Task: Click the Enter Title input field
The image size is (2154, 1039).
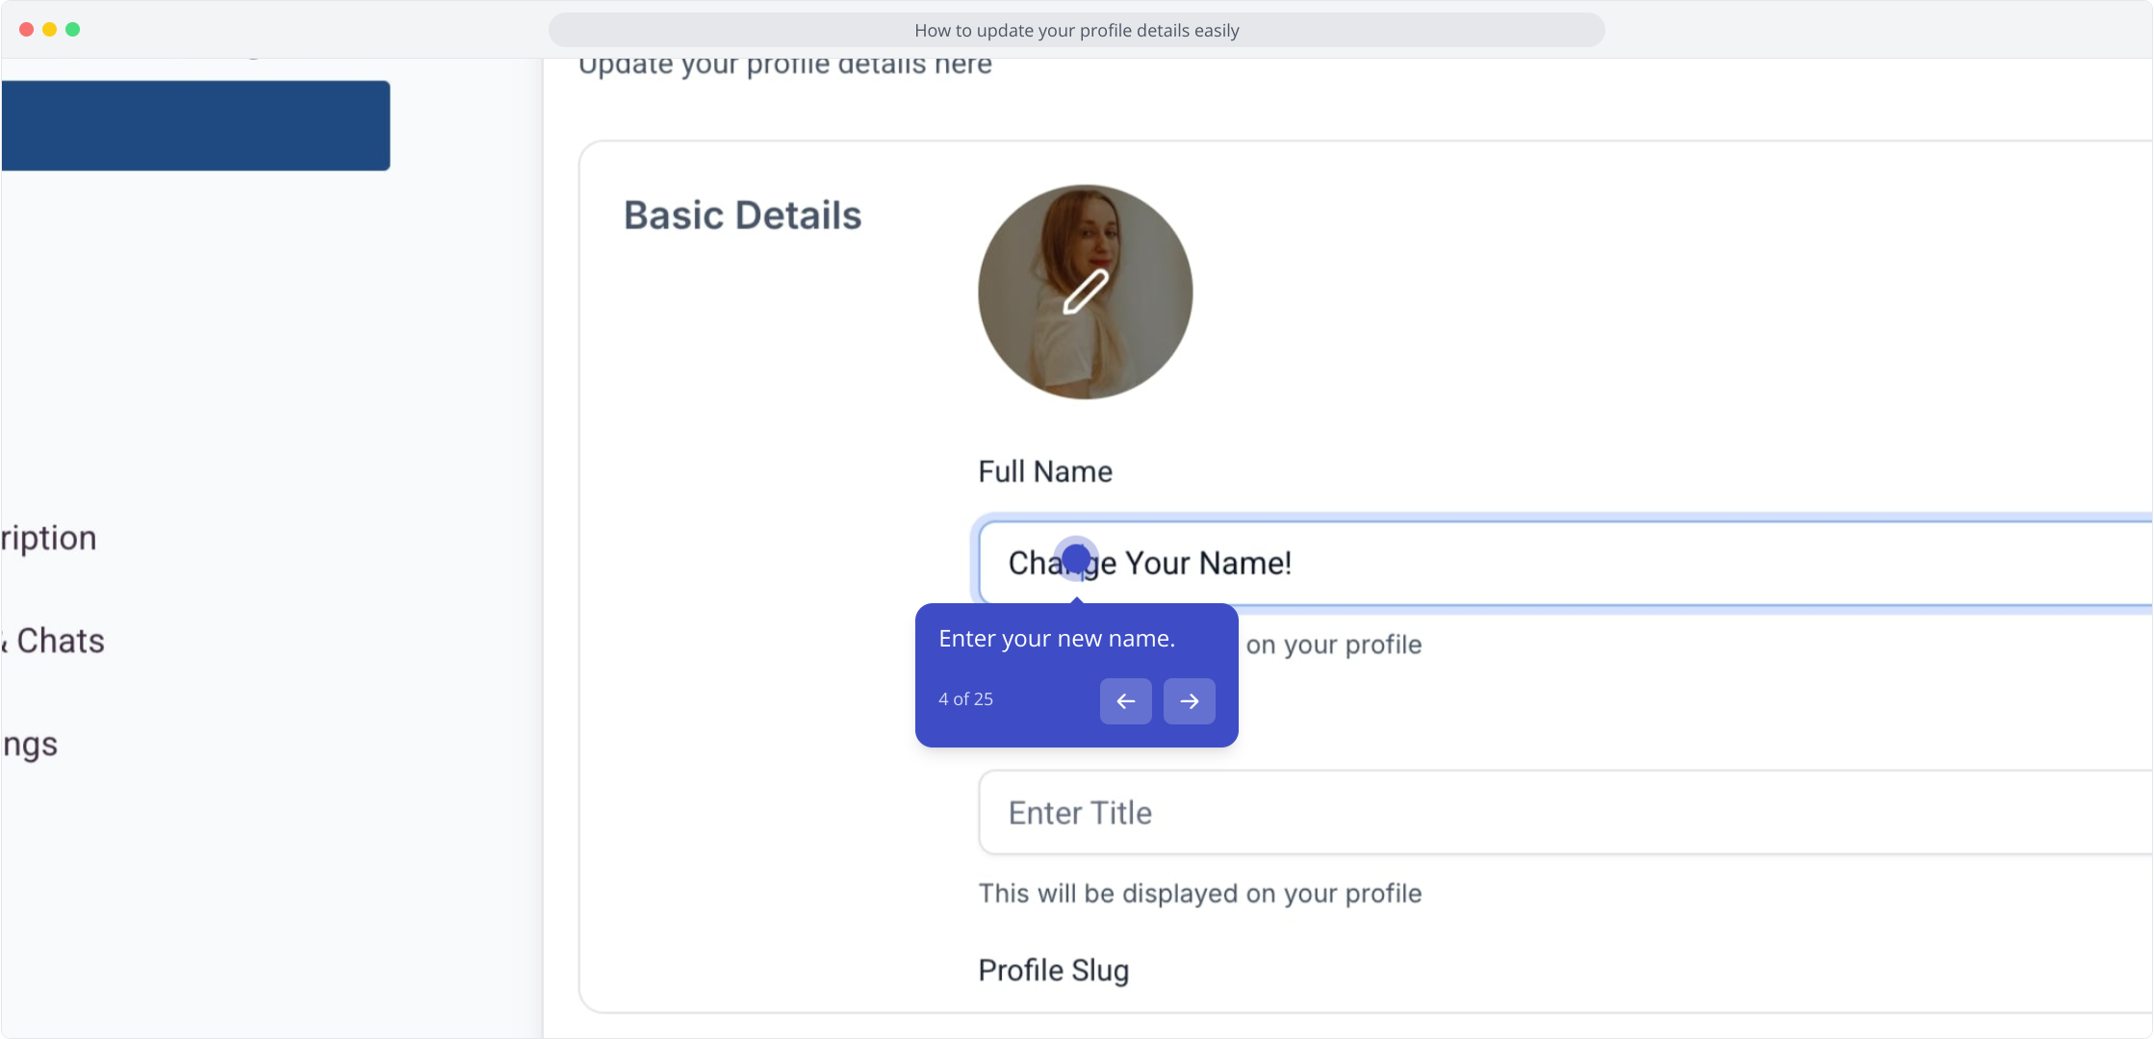Action: click(1565, 813)
